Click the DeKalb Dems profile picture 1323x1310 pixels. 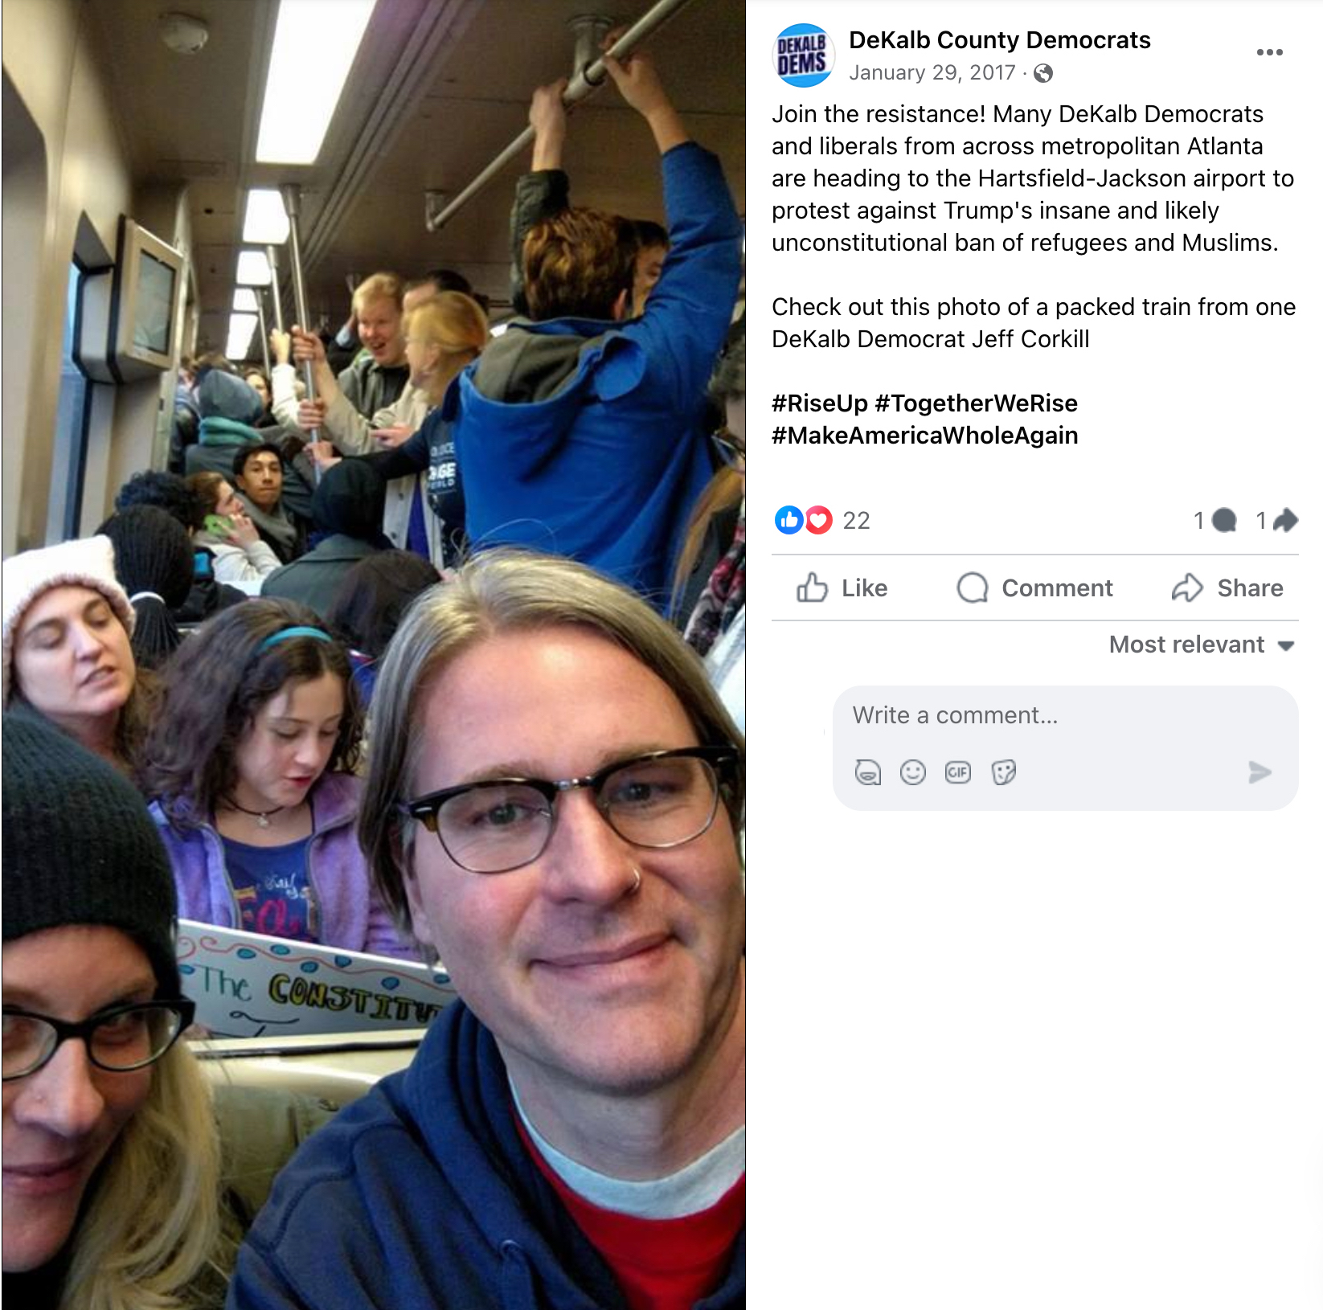tap(803, 55)
